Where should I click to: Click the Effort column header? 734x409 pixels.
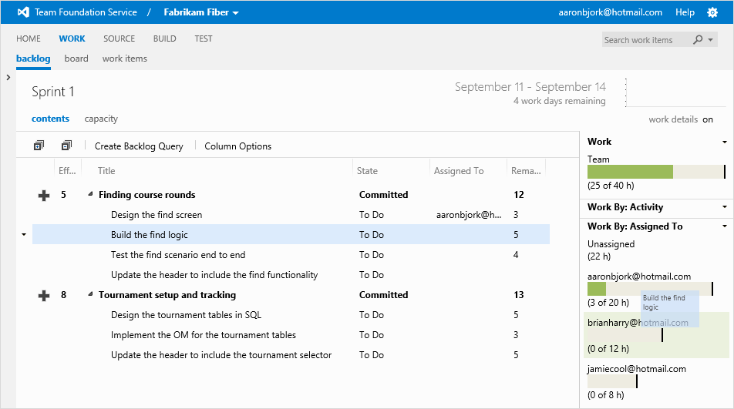coord(67,171)
